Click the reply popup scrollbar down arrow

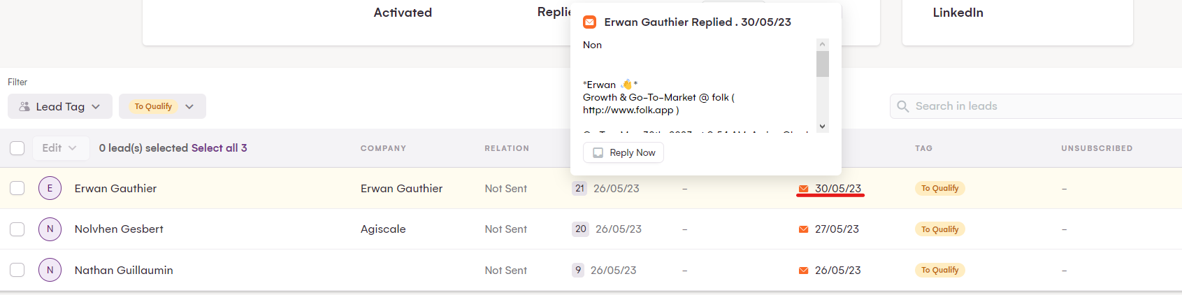coord(822,127)
